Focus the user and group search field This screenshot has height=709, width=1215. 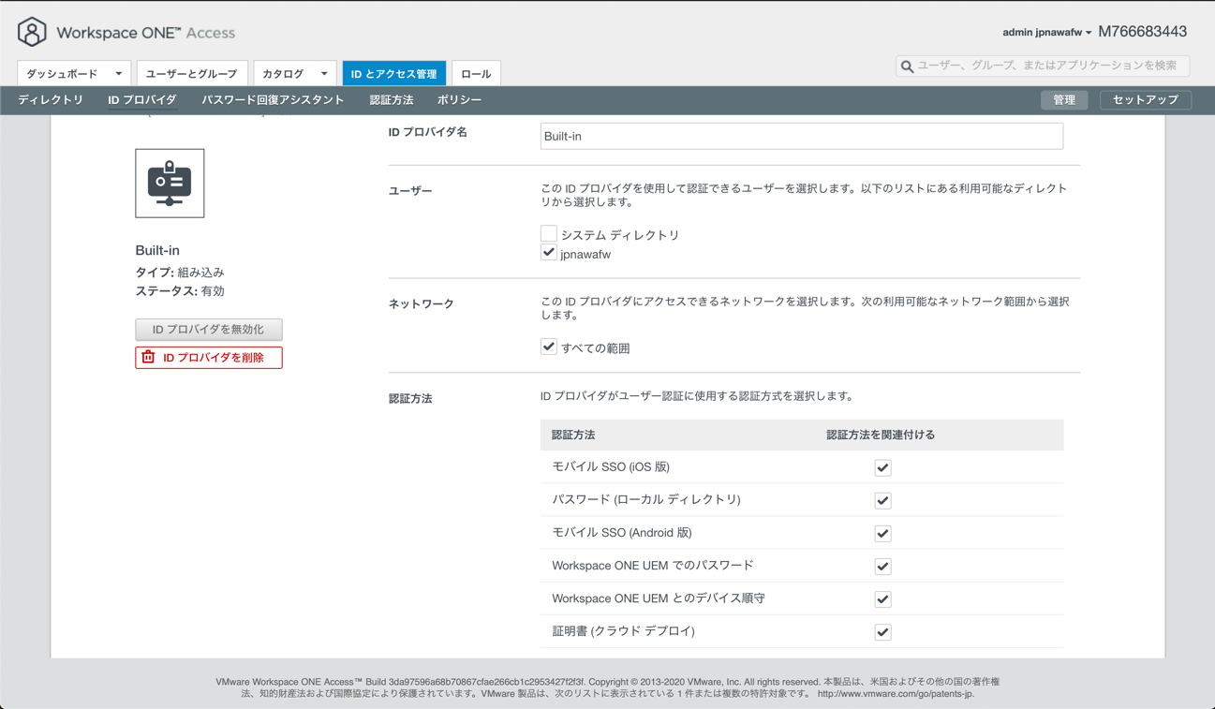coord(1042,66)
